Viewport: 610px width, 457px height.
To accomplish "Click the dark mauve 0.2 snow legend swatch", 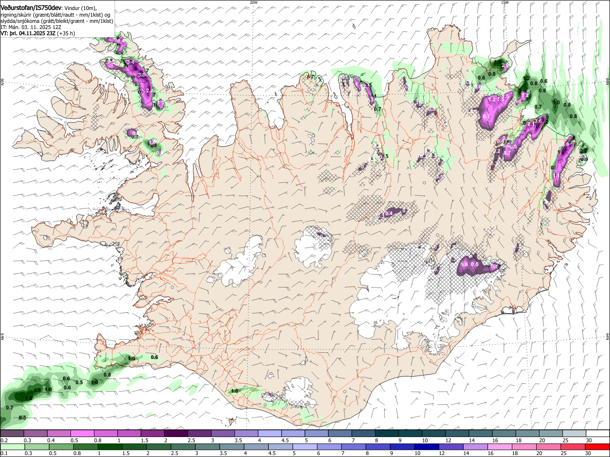I will pos(12,433).
